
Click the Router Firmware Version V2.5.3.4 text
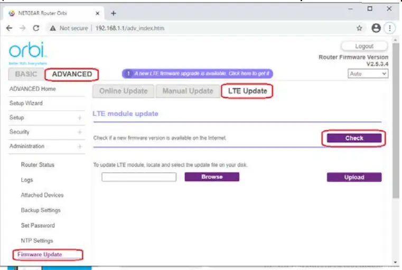(353, 61)
